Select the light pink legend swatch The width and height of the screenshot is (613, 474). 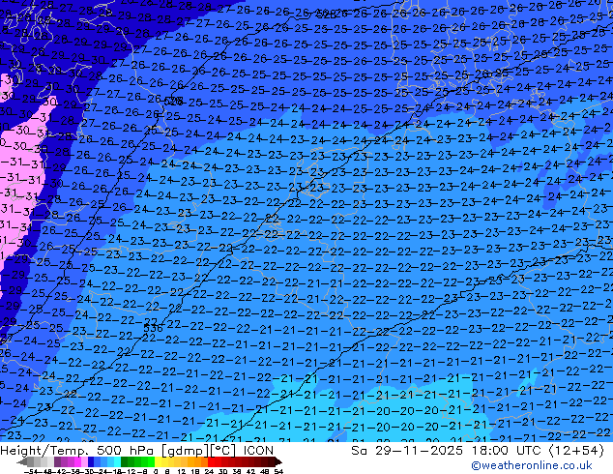pyautogui.click(x=84, y=462)
